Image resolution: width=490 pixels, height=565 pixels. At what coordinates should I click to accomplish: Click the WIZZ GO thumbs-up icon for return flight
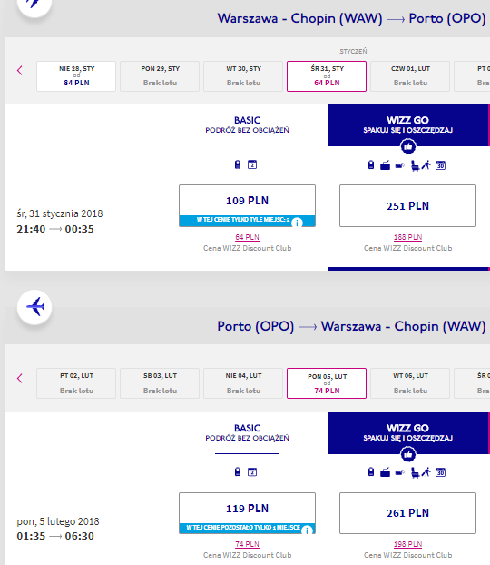click(408, 454)
